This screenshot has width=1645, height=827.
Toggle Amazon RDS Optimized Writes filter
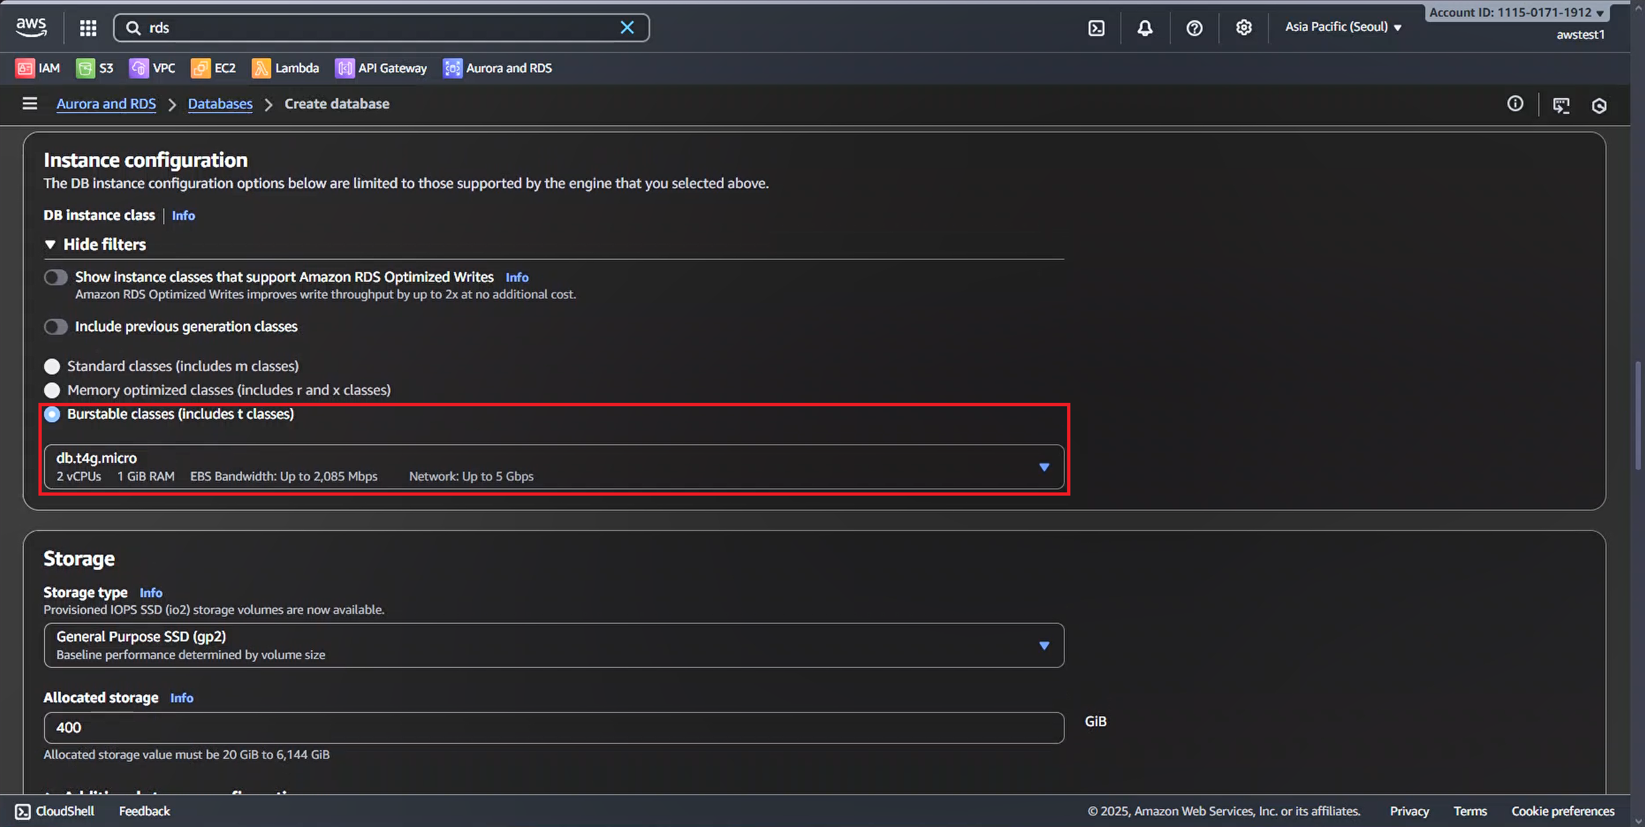coord(56,277)
